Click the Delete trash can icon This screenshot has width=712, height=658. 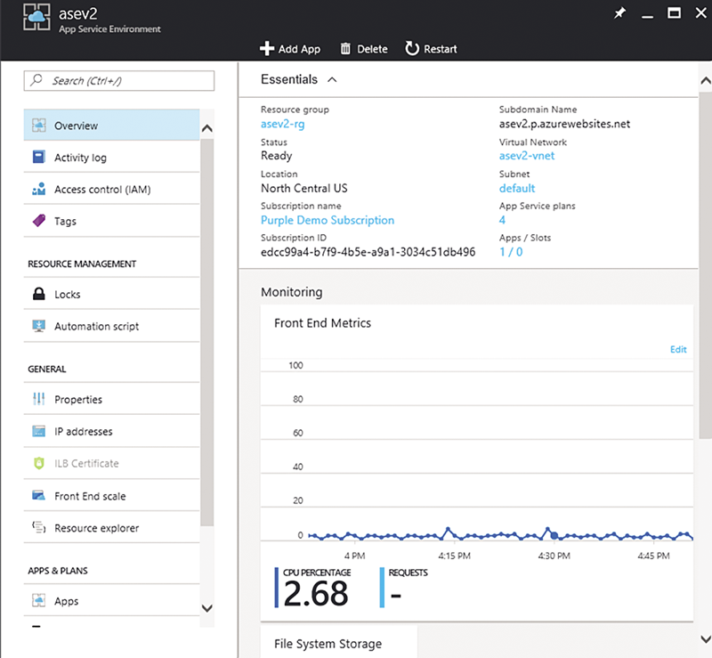click(345, 49)
